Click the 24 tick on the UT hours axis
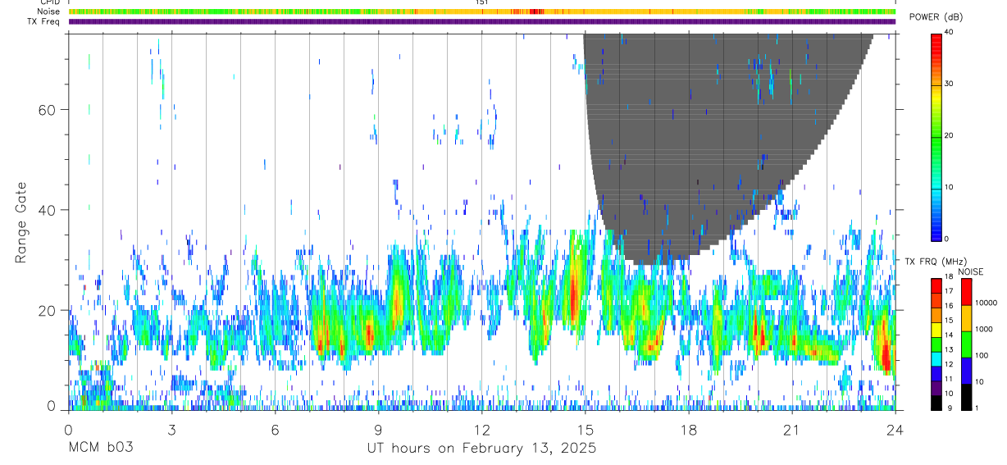The height and width of the screenshot is (465, 1007). coord(895,429)
